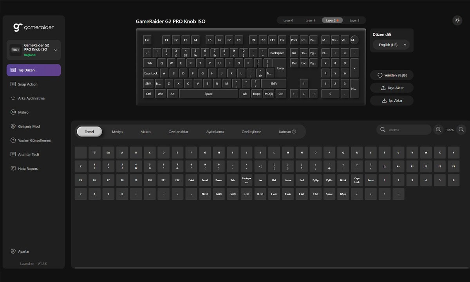The height and width of the screenshot is (282, 470).
Task: Switch to Layer 1
Action: (310, 20)
